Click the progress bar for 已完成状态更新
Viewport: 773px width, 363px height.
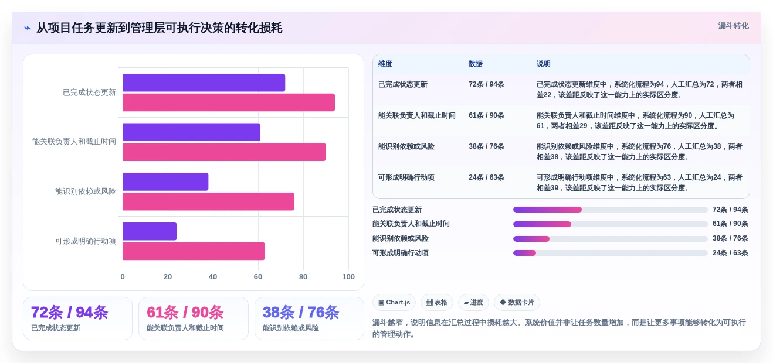(611, 210)
